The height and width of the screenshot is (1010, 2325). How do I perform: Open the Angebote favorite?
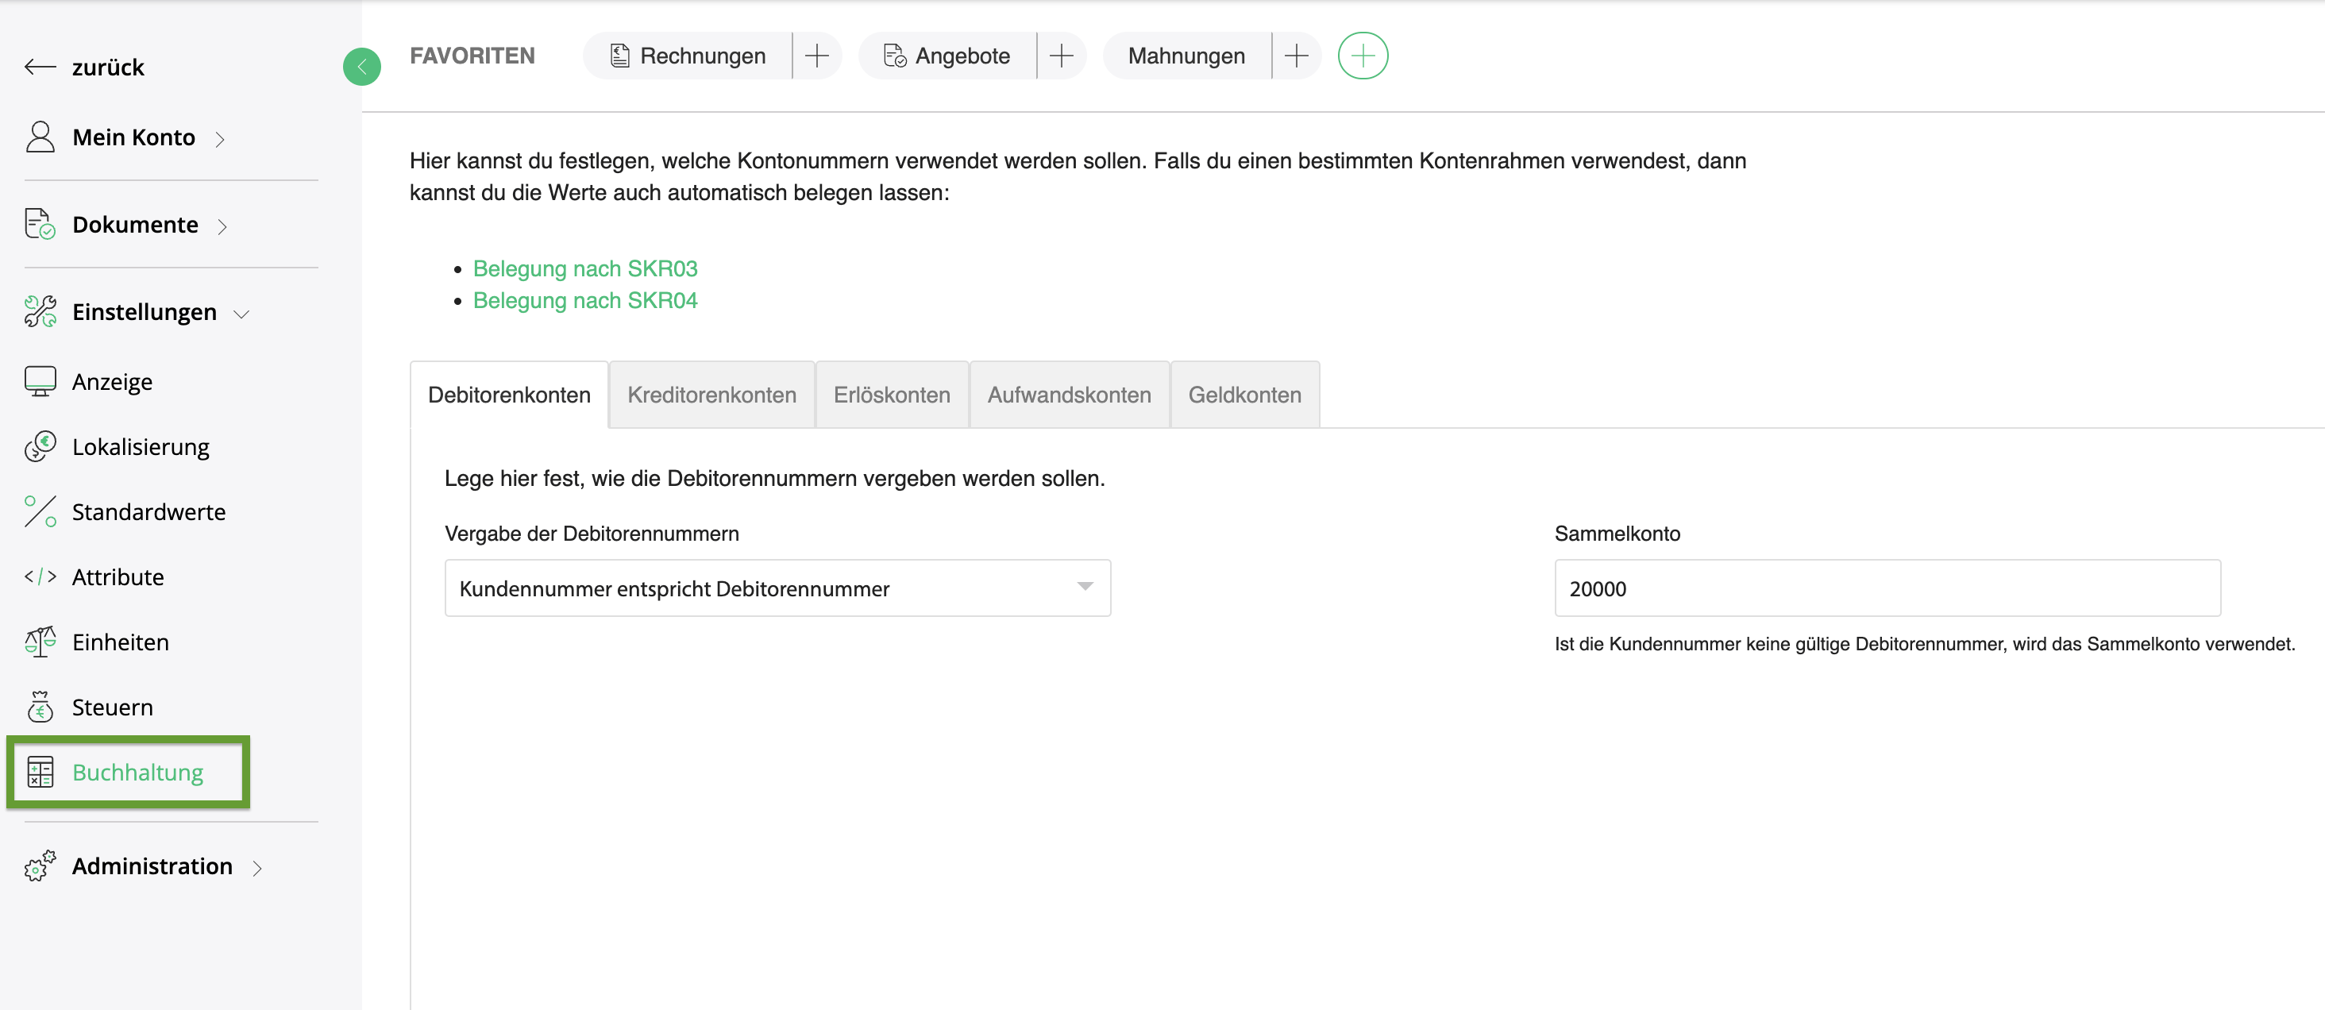[x=947, y=56]
